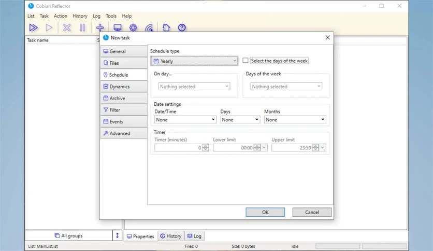Screen dimensions: 433x251
Task: Enable Select the days of the week
Action: [245, 61]
